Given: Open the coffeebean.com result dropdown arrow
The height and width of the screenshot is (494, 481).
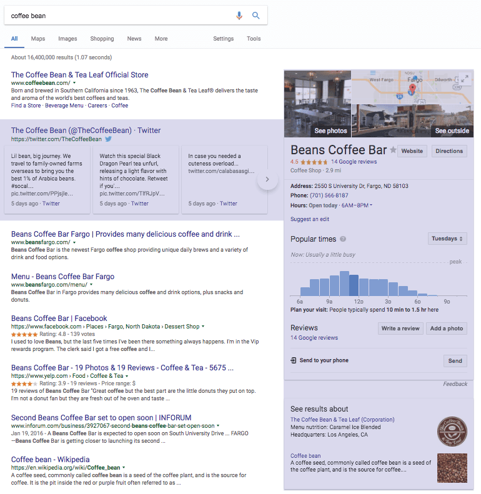Looking at the screenshot, I should coord(74,83).
